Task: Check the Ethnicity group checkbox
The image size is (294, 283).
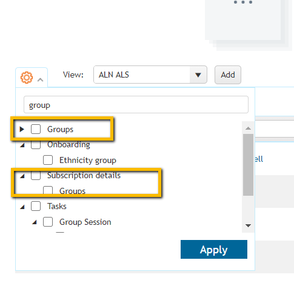Action: pos(48,160)
